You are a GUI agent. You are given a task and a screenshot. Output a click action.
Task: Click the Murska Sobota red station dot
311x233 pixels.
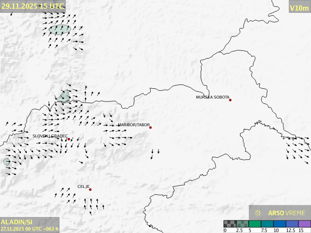[x=230, y=100]
